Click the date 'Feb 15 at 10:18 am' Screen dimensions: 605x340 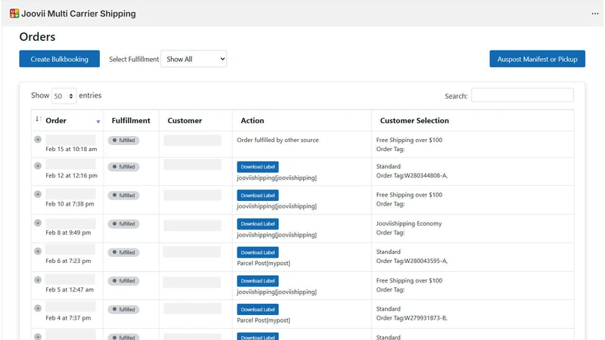[x=71, y=149]
